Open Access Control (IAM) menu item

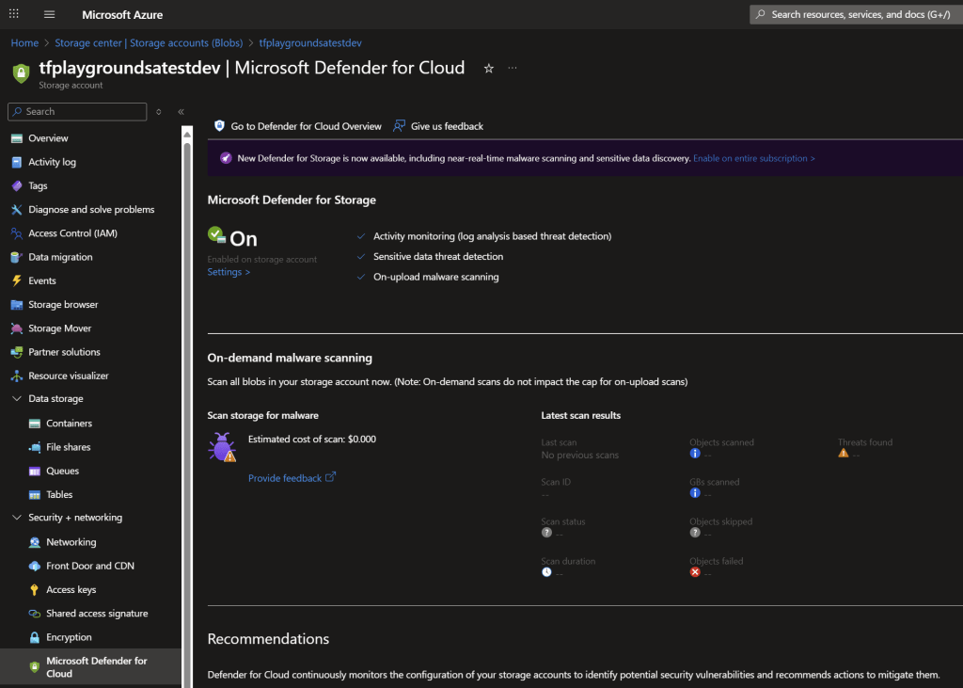(x=72, y=233)
